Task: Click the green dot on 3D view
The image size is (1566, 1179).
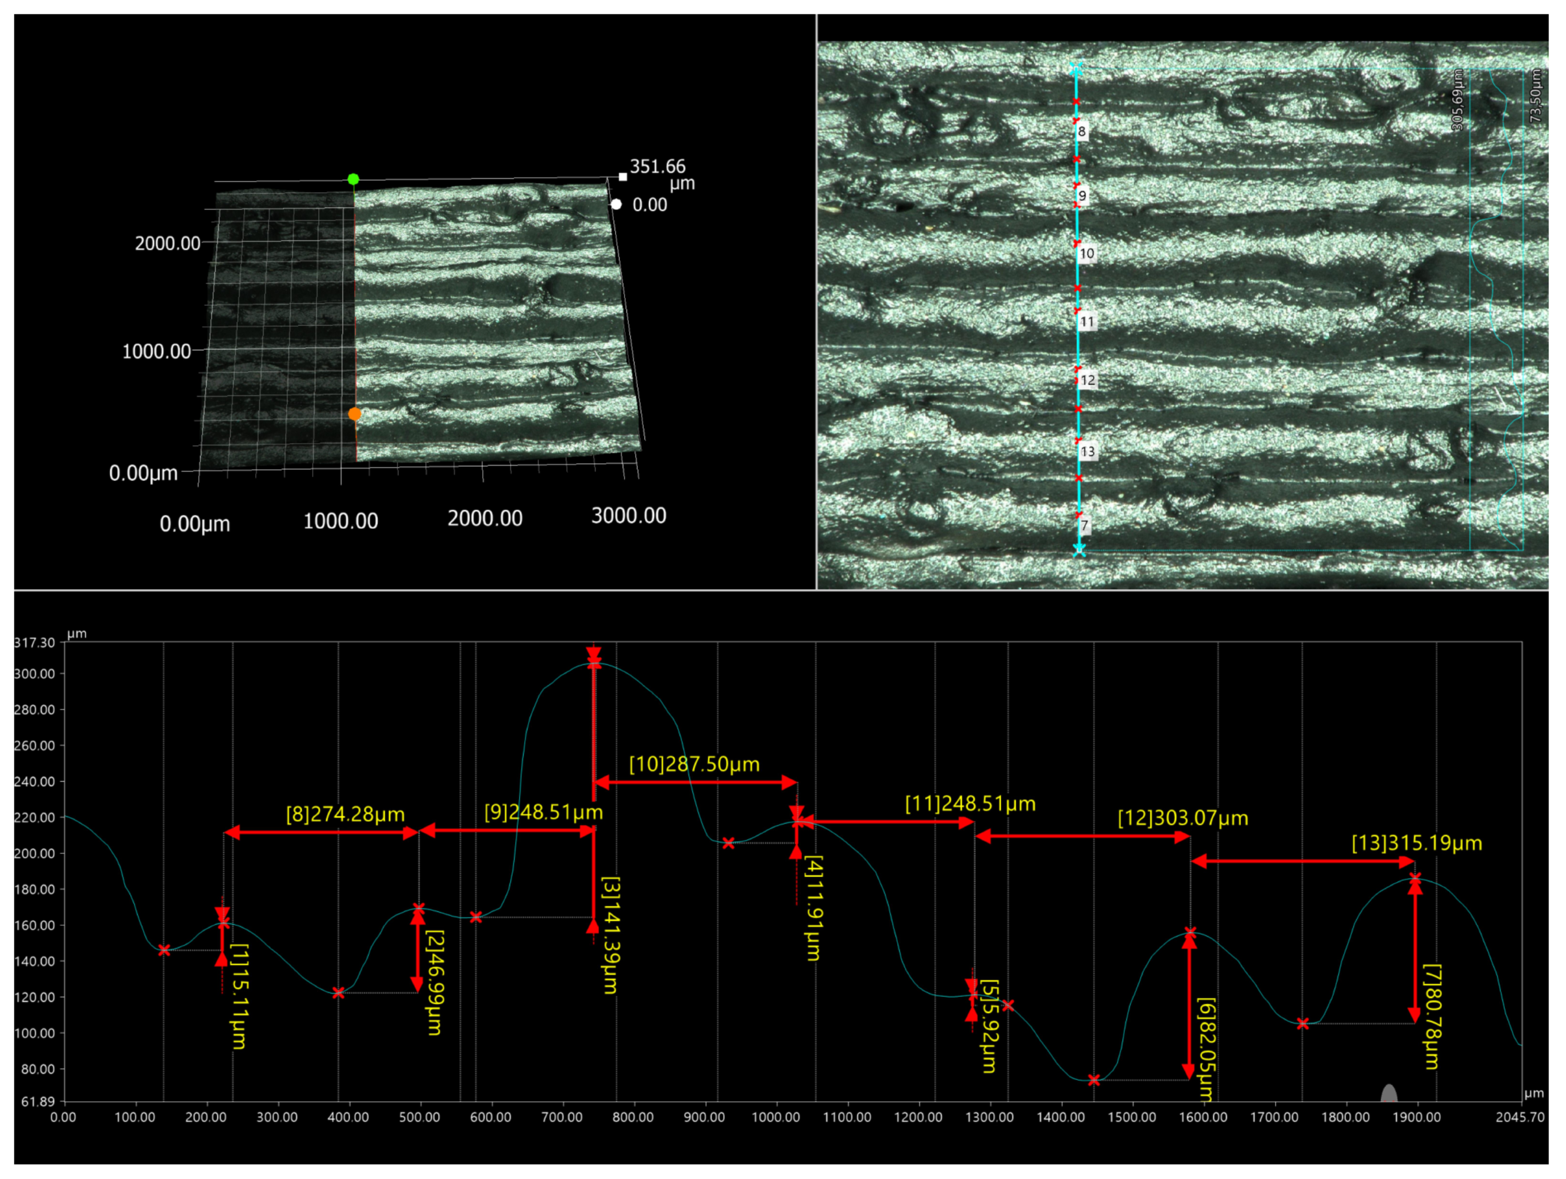Action: [x=353, y=179]
